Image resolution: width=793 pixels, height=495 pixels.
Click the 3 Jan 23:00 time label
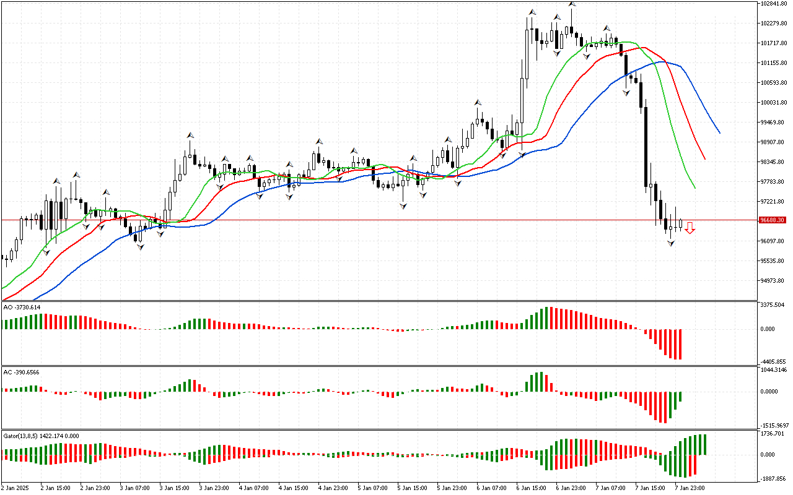(x=214, y=488)
